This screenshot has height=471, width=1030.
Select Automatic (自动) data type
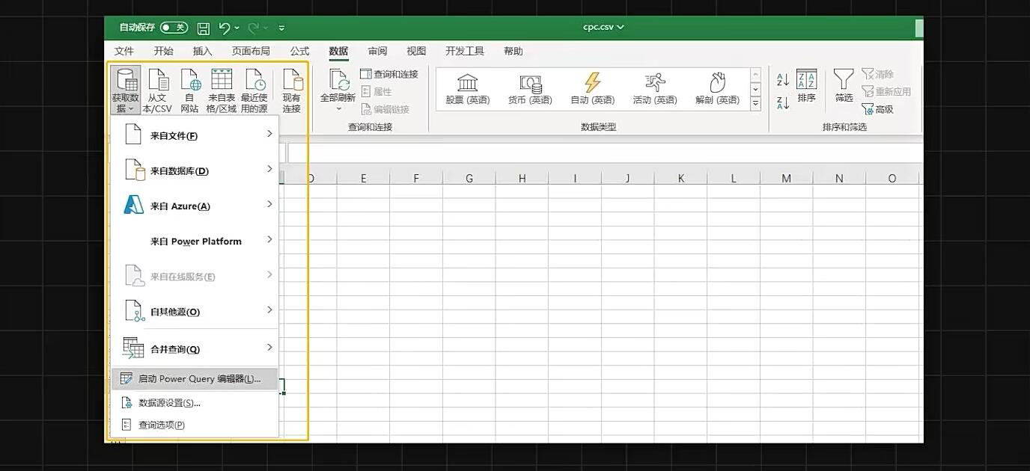pos(592,89)
